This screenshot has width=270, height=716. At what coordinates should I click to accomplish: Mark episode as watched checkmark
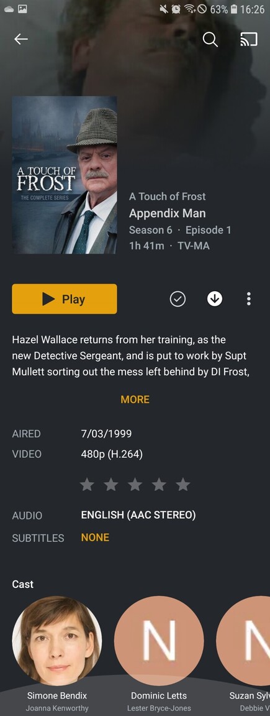tap(178, 299)
